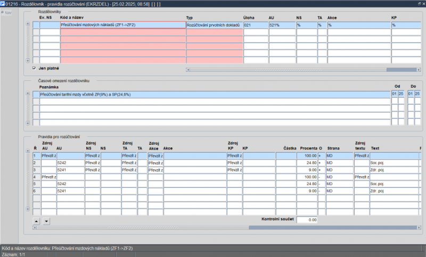Image resolution: width=426 pixels, height=257 pixels.
Task: Click Zdroj Akce cell 'Převzít z' in rule row 1
Action: coord(155,156)
